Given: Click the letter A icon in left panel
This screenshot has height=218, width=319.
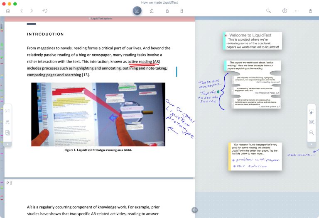Looking at the screenshot, I should [7, 122].
